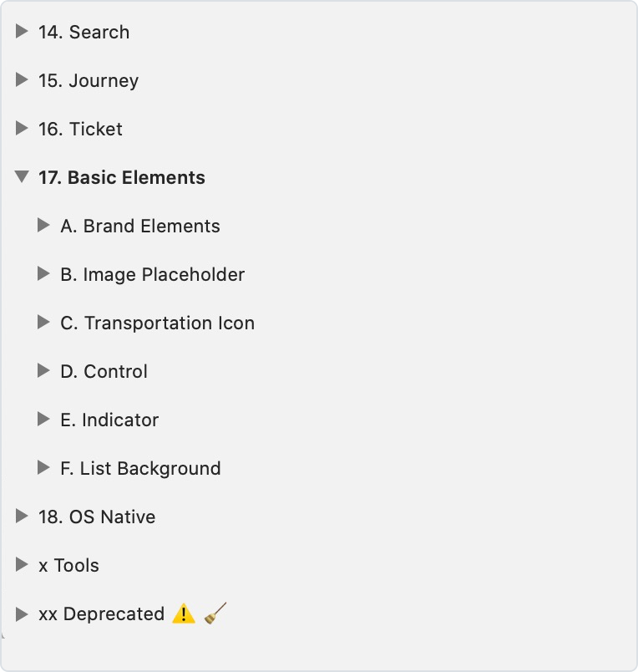Select the E. Indicator entry
Viewport: 638px width, 672px height.
109,420
